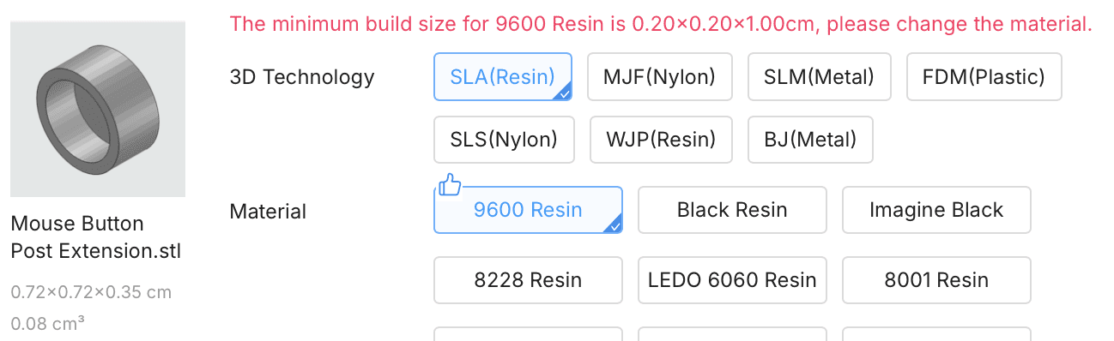Choose LEDO 6060 Resin material

tap(732, 280)
